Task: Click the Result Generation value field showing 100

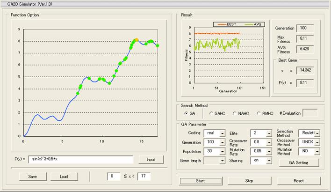Action: 305,28
